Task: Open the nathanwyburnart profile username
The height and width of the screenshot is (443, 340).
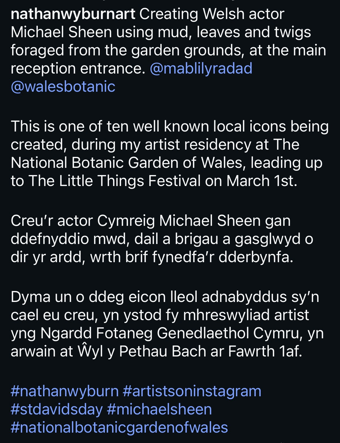Action: click(x=73, y=14)
